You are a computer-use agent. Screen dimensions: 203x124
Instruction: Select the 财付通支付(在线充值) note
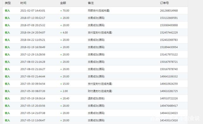click(x=100, y=91)
